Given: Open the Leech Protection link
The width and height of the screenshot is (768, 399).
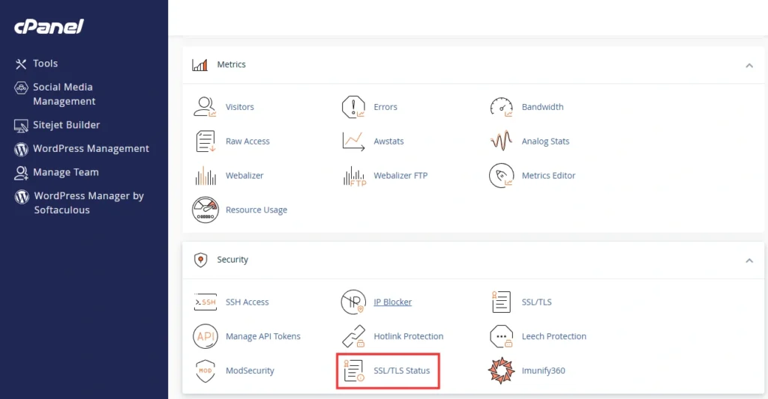Looking at the screenshot, I should tap(554, 336).
